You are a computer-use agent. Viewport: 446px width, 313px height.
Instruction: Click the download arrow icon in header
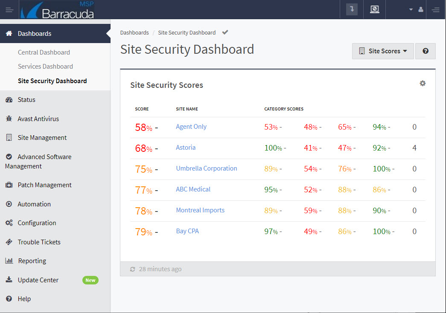352,9
